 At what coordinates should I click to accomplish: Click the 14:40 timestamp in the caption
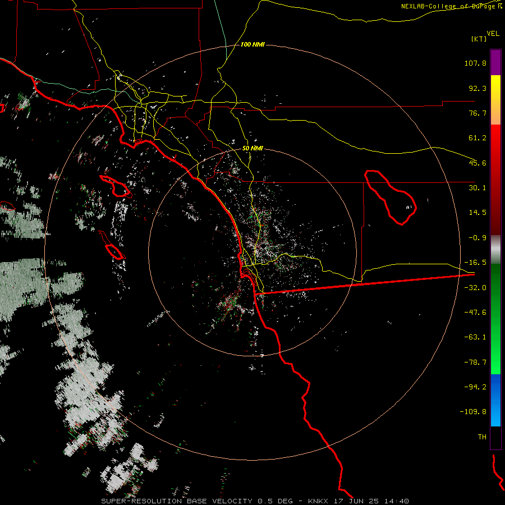point(397,501)
